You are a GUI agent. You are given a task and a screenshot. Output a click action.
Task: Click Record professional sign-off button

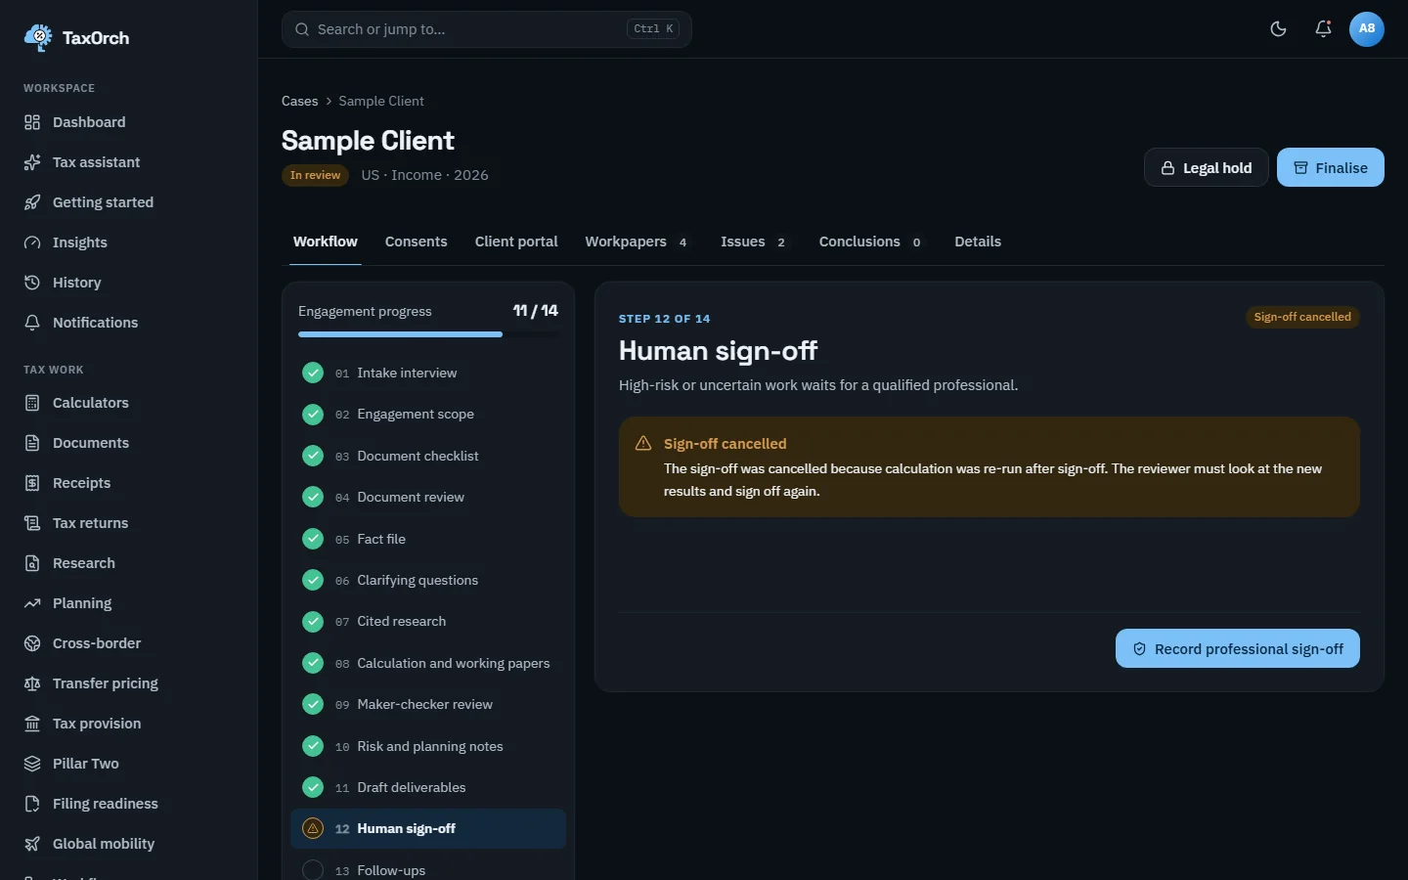pos(1238,649)
